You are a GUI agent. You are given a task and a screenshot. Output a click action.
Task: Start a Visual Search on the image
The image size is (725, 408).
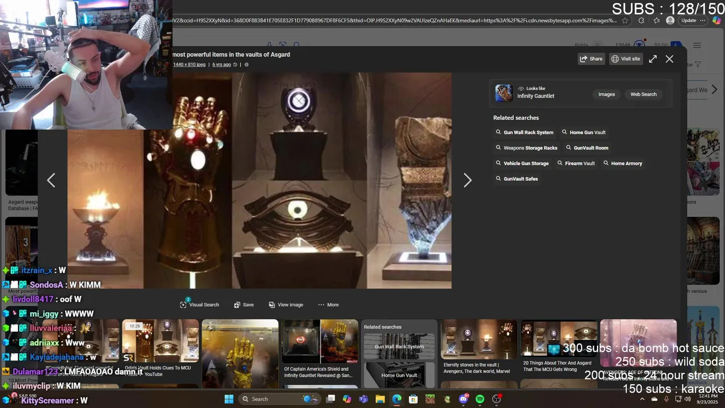[x=199, y=304]
